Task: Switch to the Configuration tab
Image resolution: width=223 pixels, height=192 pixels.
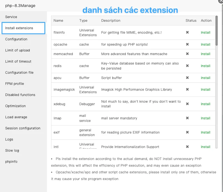Action: (16, 39)
